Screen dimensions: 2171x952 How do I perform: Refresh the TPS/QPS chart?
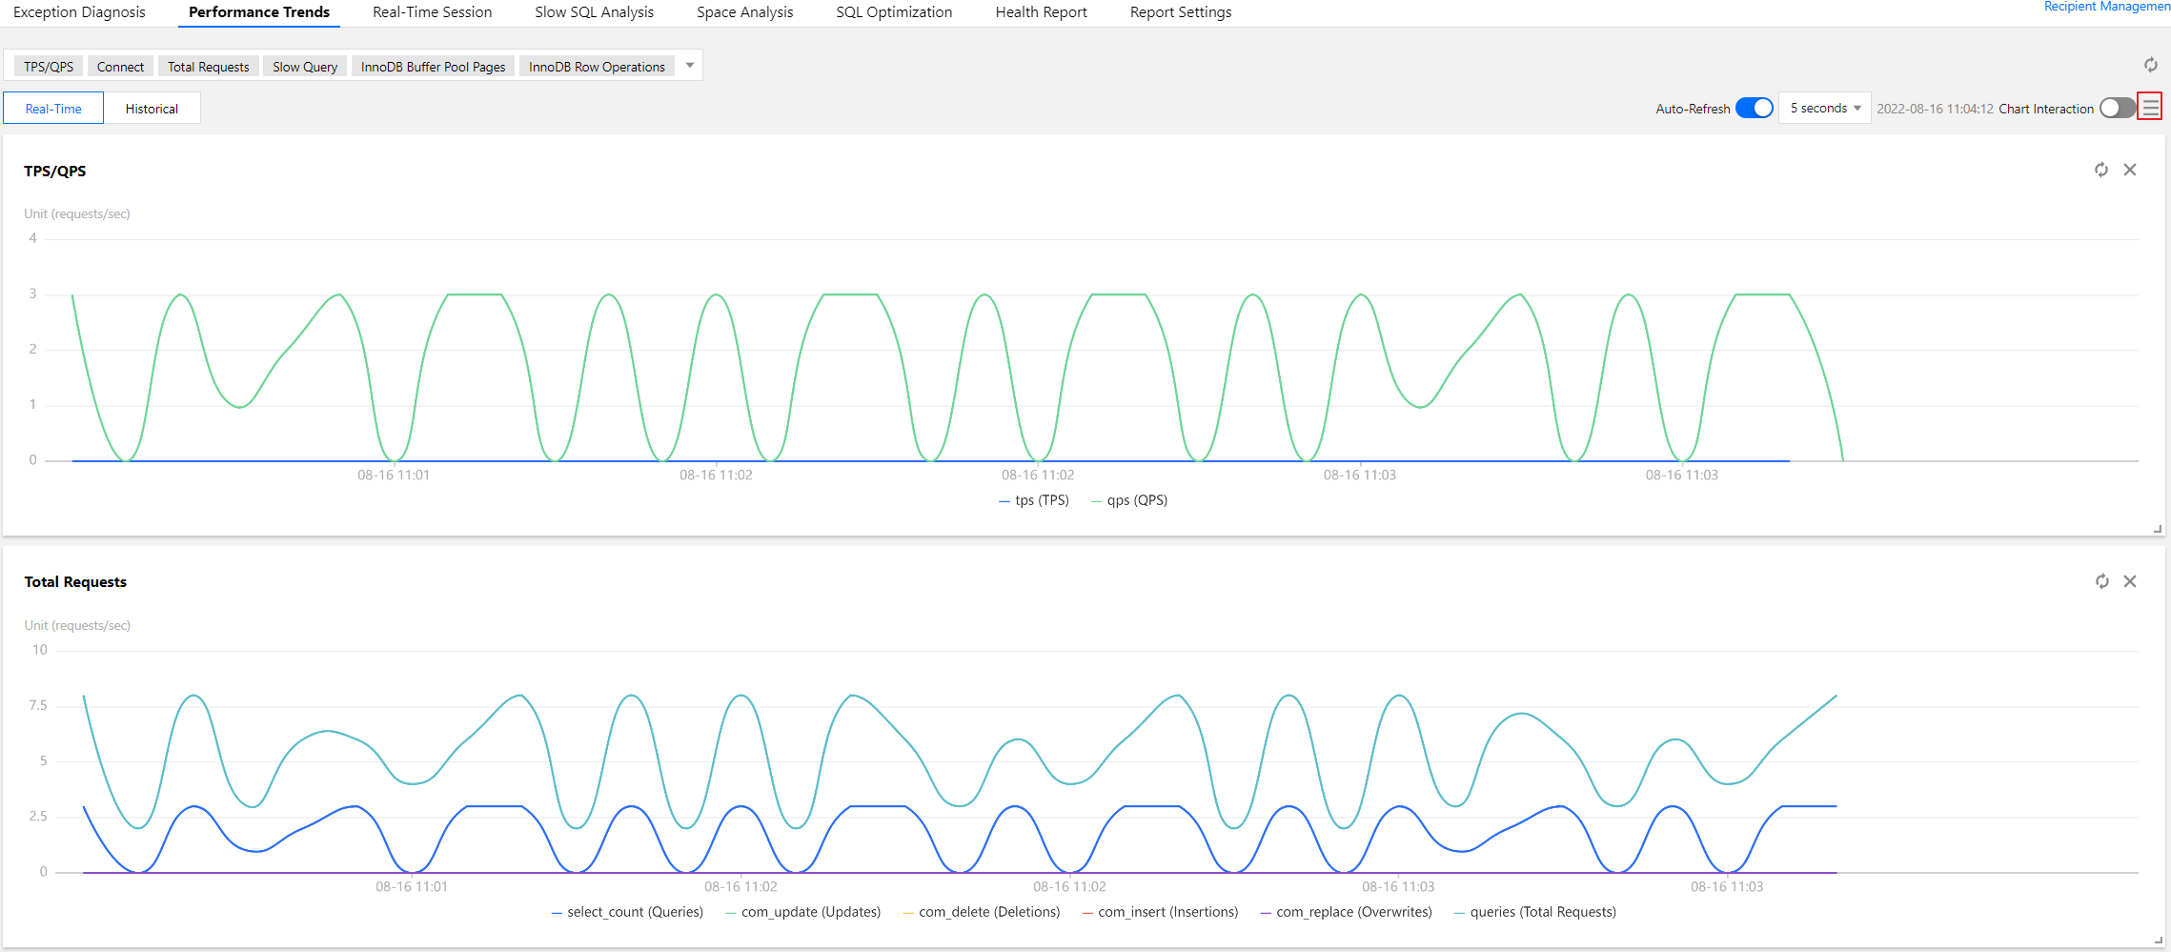click(2102, 169)
